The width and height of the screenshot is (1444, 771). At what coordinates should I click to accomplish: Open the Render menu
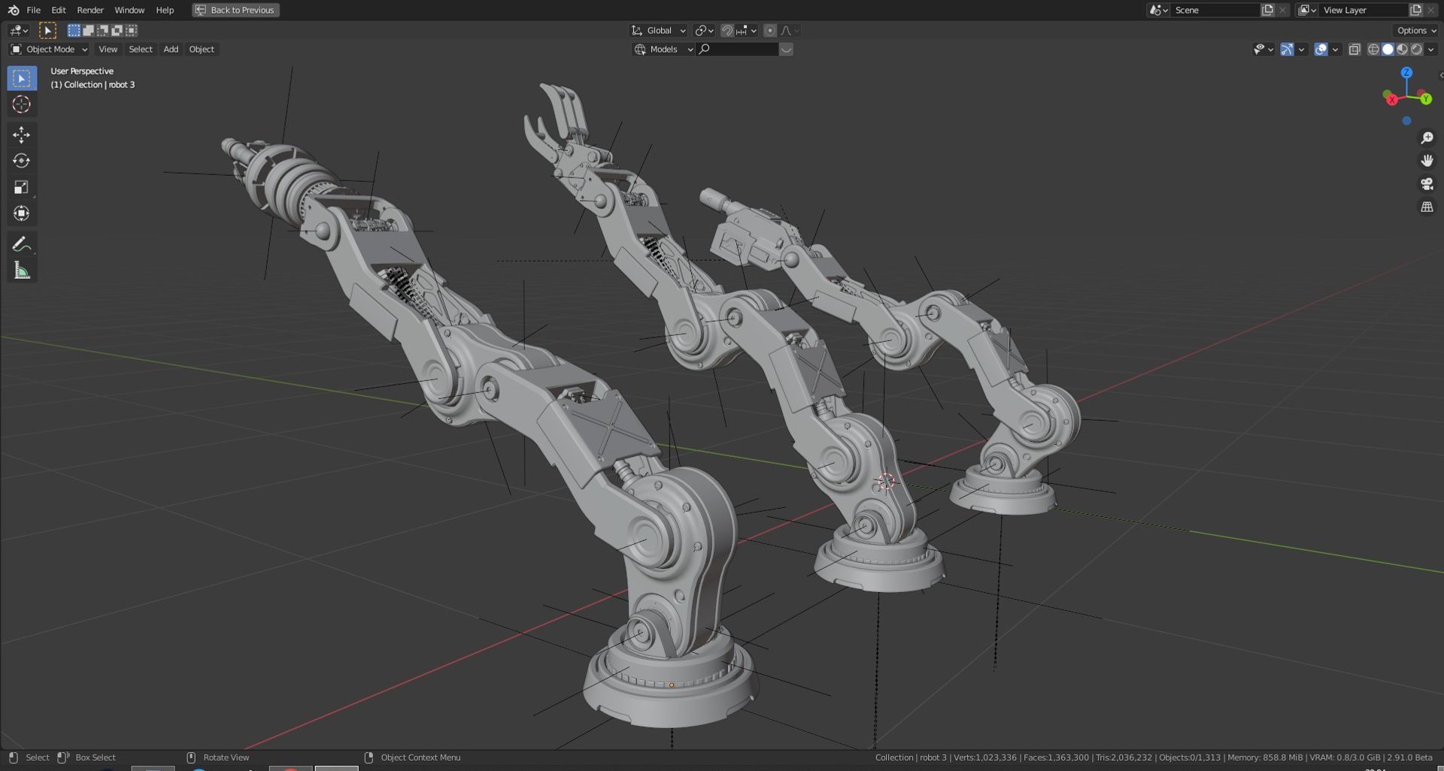point(90,10)
